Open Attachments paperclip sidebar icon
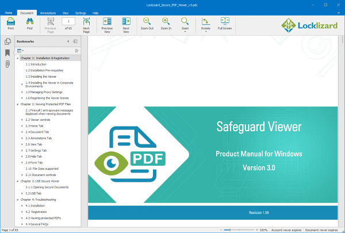345x233 pixels. 7,64
